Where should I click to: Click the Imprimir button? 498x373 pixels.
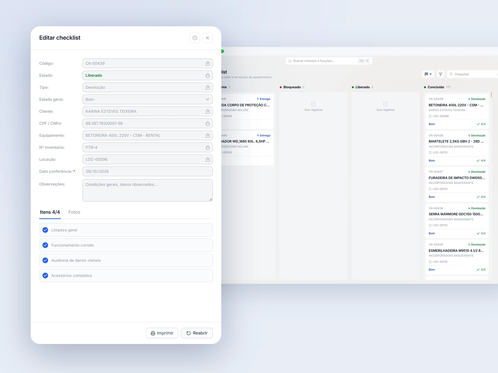162,333
